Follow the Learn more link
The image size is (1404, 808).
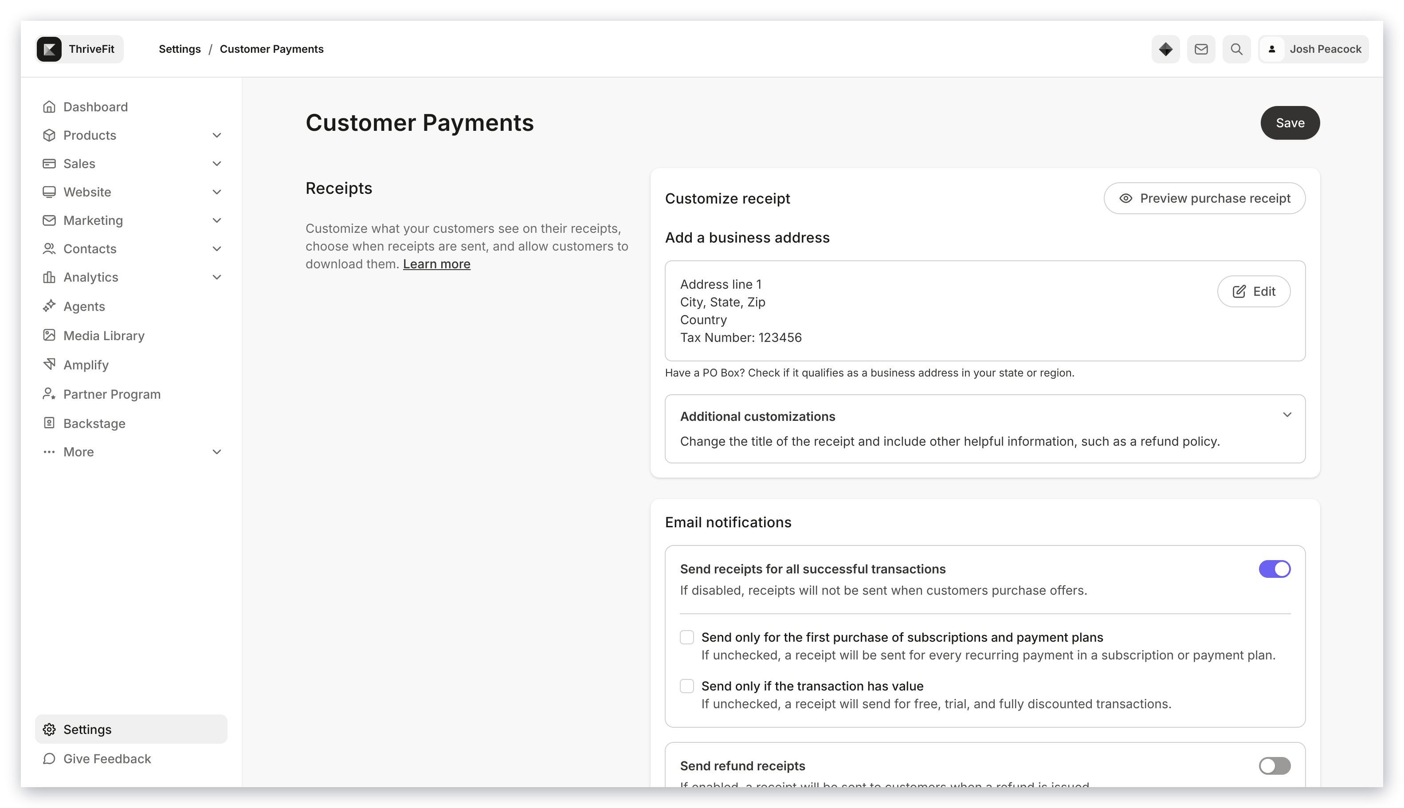coord(436,264)
